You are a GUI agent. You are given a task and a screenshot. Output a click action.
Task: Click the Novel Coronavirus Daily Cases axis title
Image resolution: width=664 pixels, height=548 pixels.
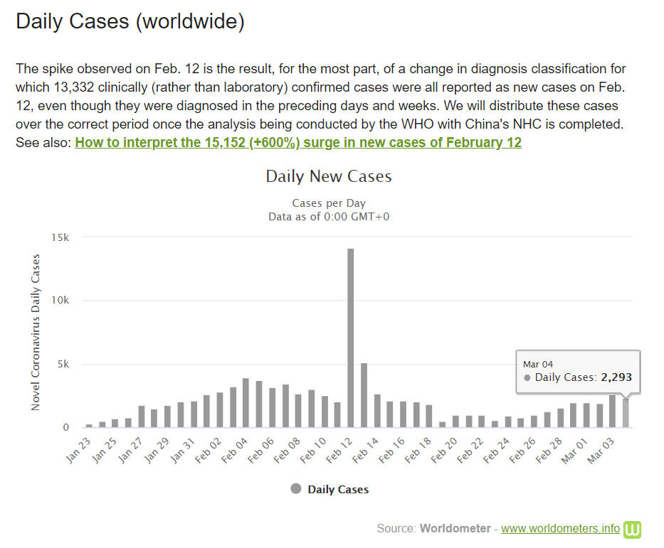tap(36, 332)
